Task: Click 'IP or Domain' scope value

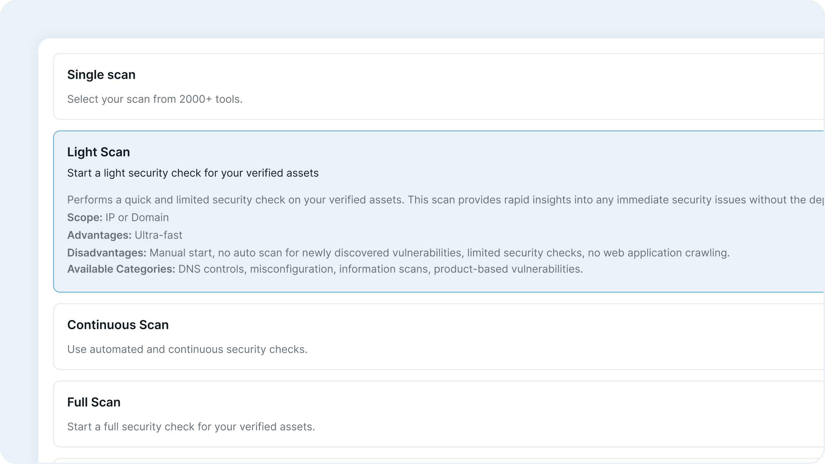Action: coord(137,218)
